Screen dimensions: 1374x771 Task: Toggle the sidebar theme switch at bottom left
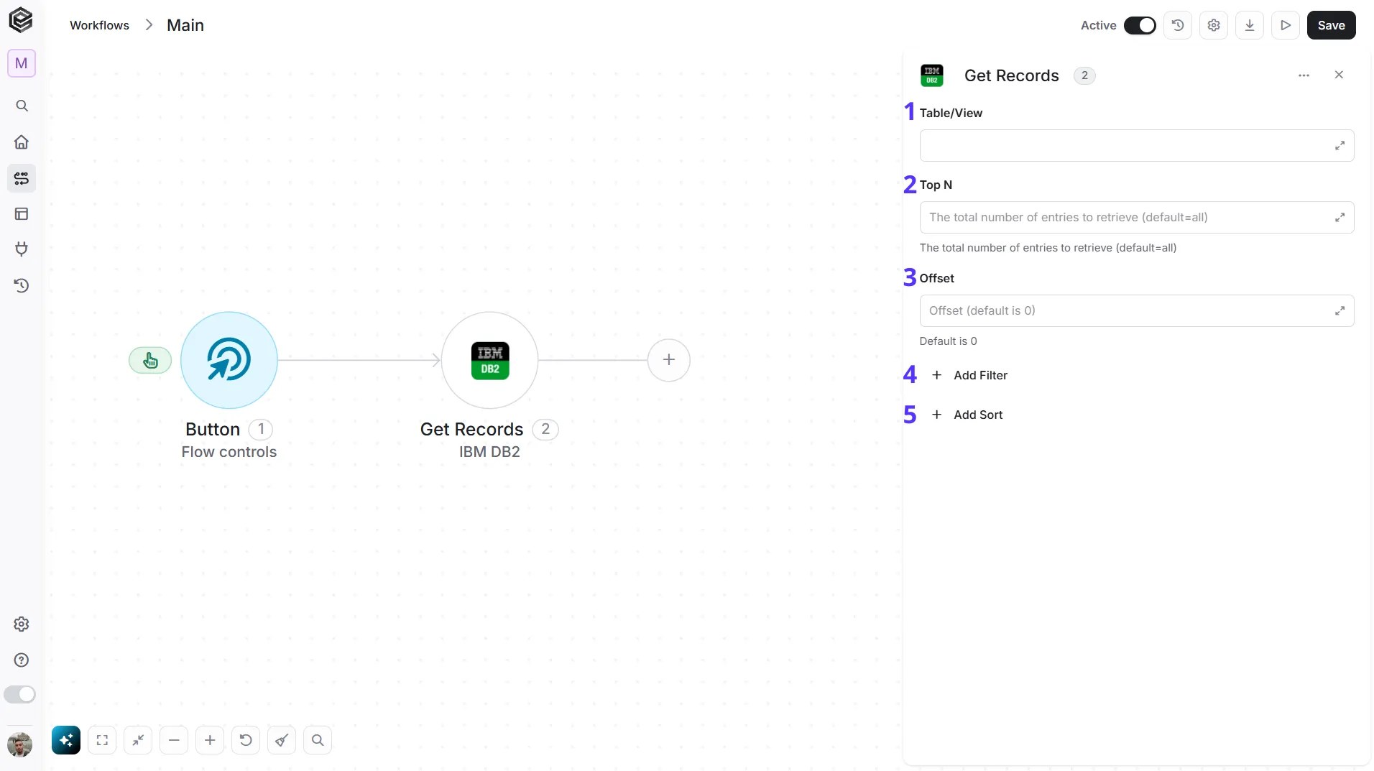pyautogui.click(x=19, y=694)
